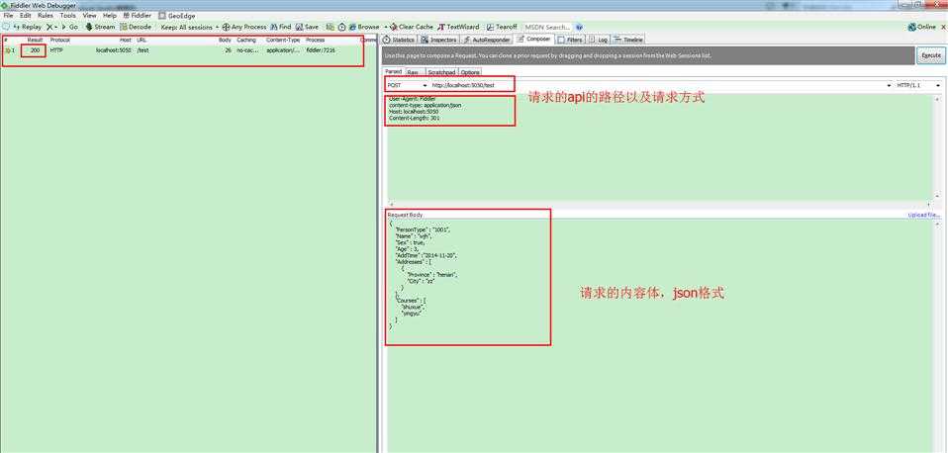948x453 pixels.
Task: Open the TextWizard tool
Action: point(458,27)
